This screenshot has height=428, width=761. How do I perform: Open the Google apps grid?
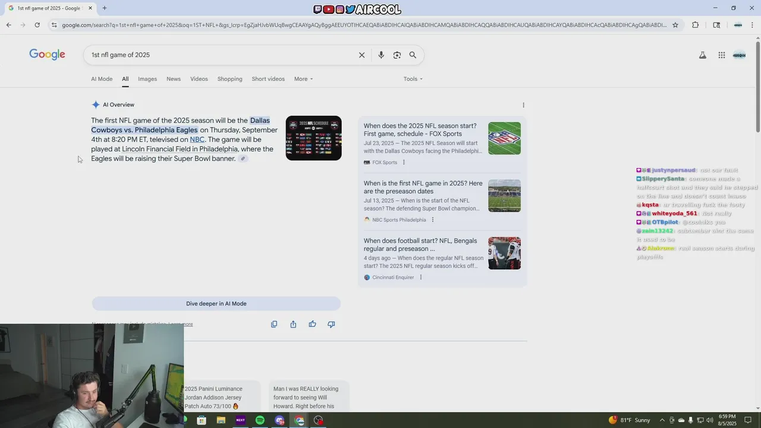click(721, 55)
